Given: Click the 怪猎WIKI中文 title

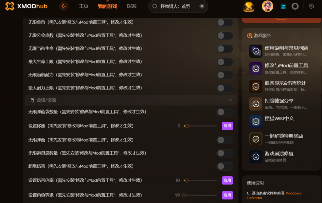Looking at the screenshot, I should [x=279, y=118].
